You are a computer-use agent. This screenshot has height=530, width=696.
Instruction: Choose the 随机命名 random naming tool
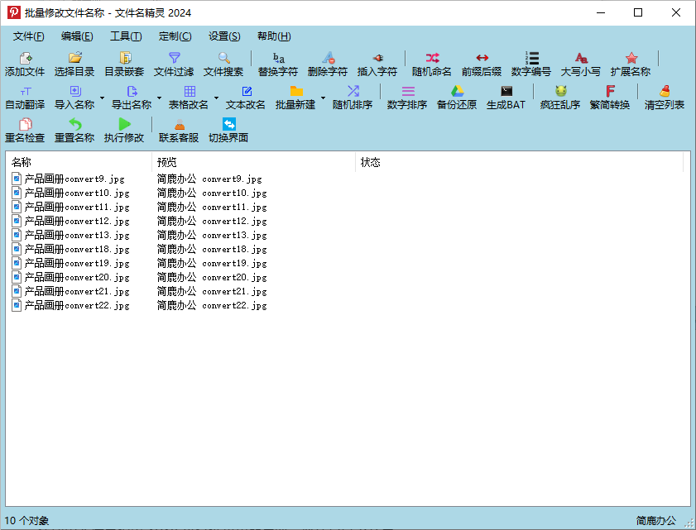pos(432,59)
